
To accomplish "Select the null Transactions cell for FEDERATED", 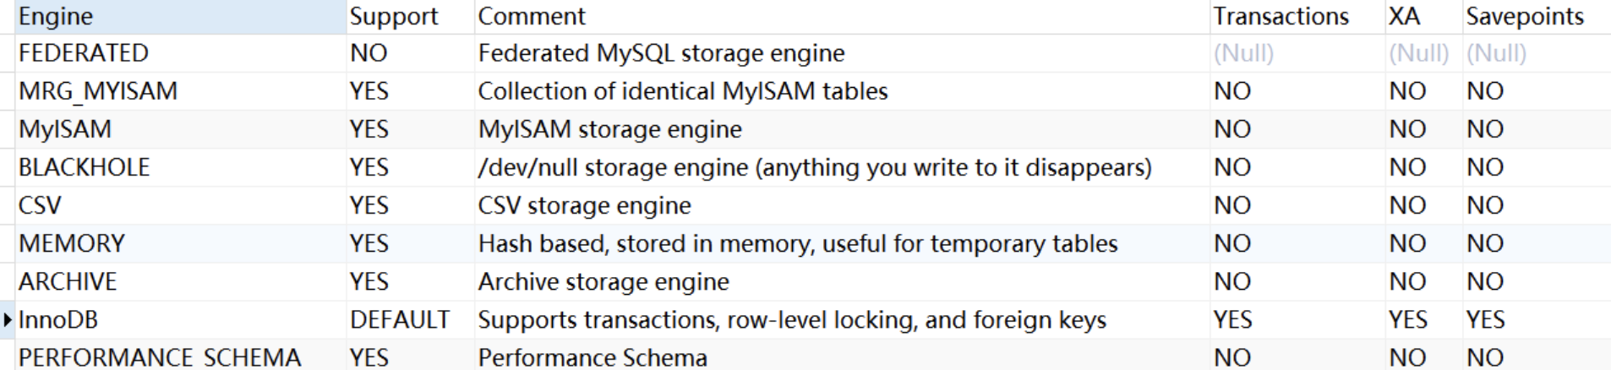I will click(x=1297, y=53).
